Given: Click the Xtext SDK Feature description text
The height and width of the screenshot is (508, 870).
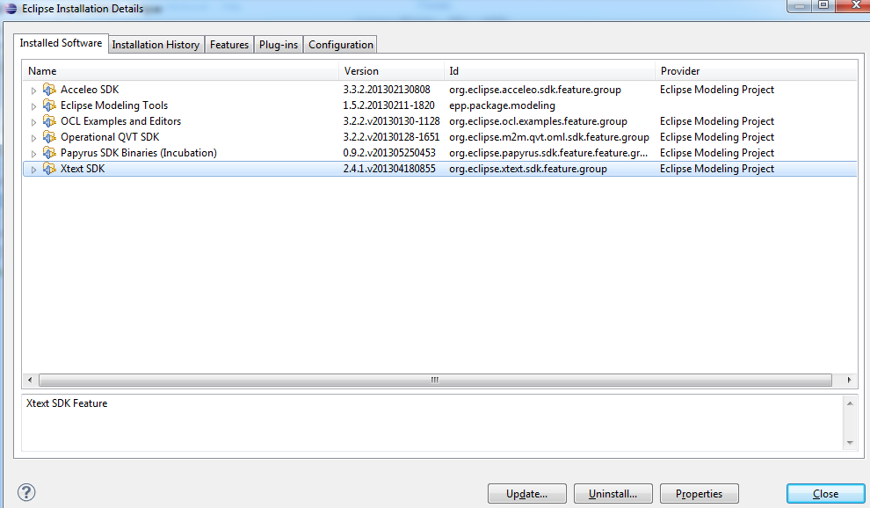Looking at the screenshot, I should 67,403.
